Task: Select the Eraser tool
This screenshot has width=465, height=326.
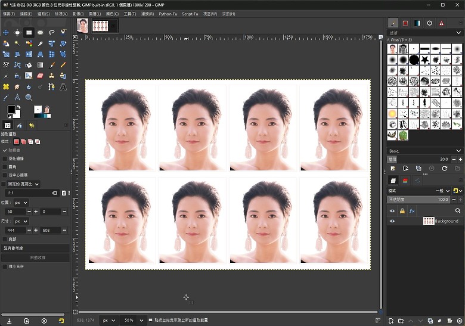Action: click(x=41, y=76)
